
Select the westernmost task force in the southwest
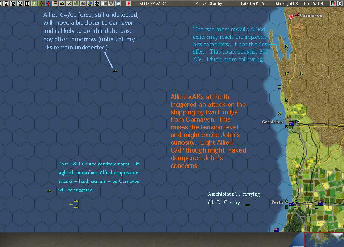point(49,191)
